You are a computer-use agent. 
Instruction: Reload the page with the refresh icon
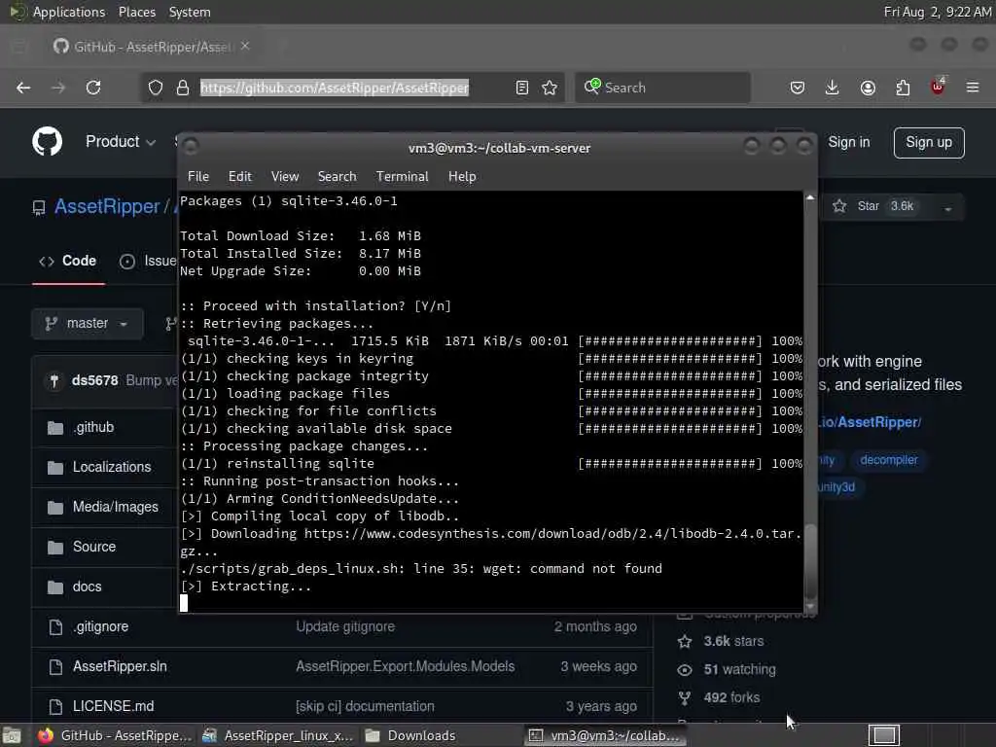click(x=93, y=88)
